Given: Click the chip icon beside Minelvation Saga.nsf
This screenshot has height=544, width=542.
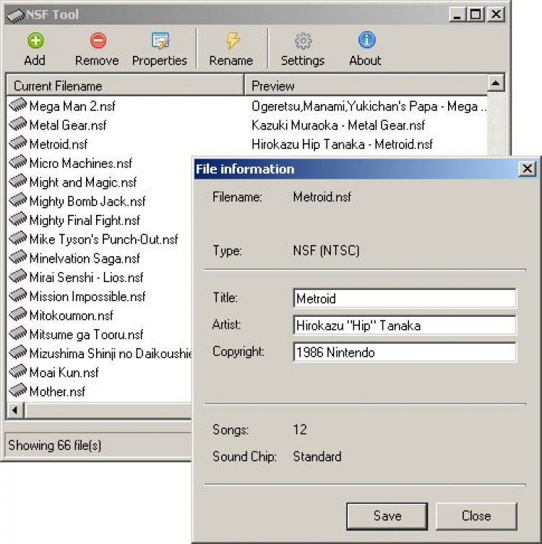Looking at the screenshot, I should [17, 258].
